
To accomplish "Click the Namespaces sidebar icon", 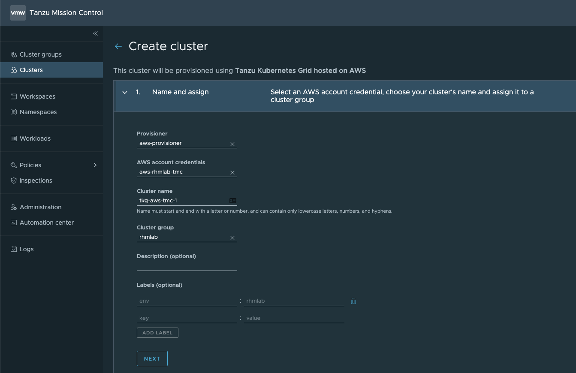I will tap(14, 112).
